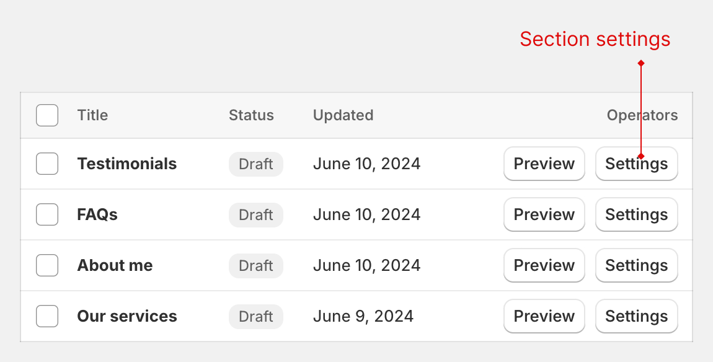
Task: Sort by the Updated column header
Action: coord(343,115)
